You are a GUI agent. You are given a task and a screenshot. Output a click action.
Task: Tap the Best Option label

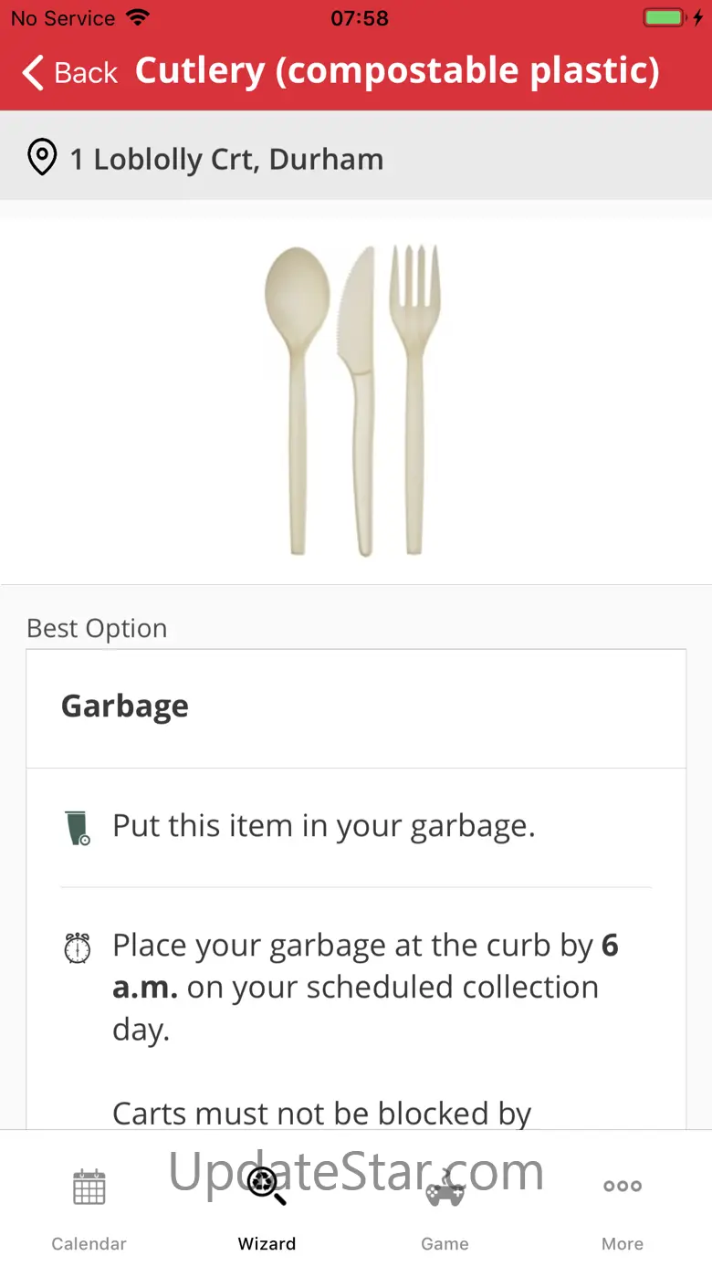pyautogui.click(x=97, y=628)
